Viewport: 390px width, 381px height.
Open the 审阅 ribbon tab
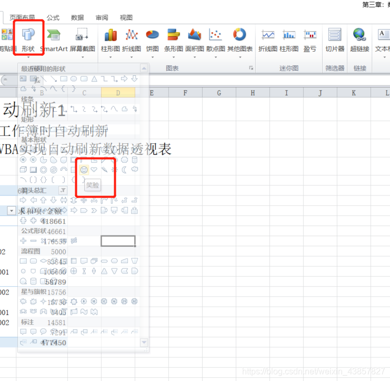(x=102, y=18)
